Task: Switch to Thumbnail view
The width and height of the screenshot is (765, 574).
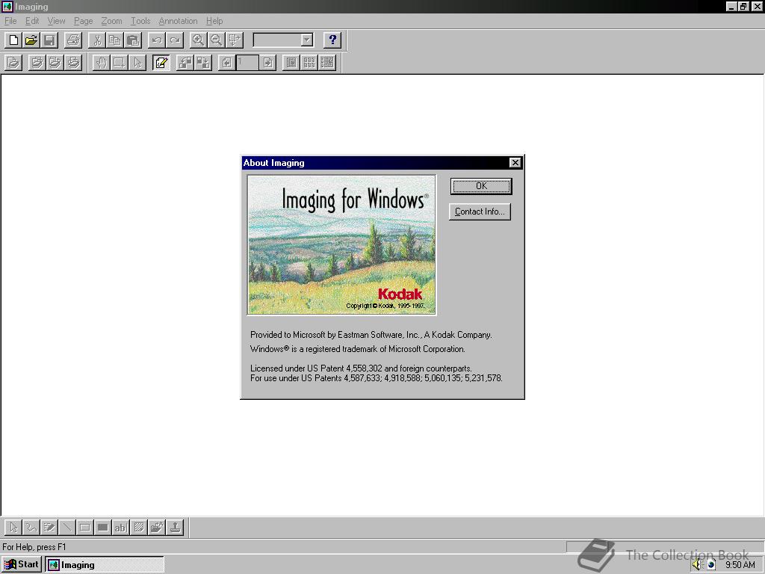Action: 309,63
